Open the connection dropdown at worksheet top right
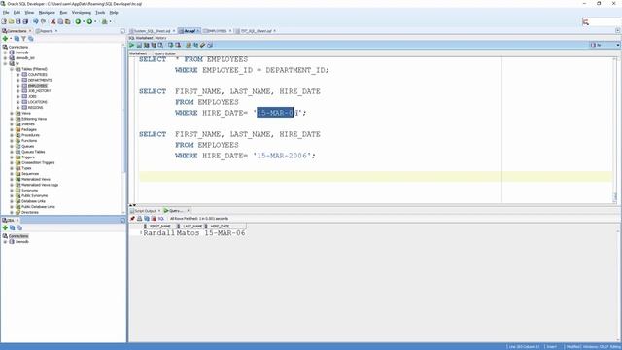 coord(618,46)
